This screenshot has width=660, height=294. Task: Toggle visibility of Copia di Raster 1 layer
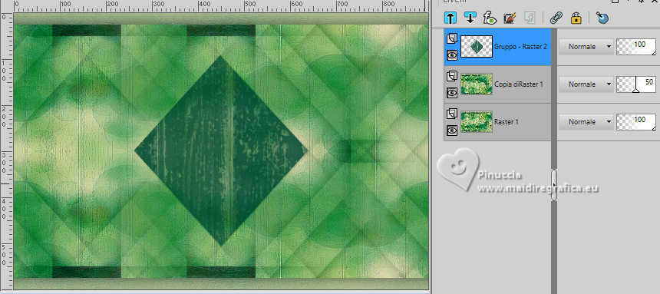pyautogui.click(x=452, y=92)
